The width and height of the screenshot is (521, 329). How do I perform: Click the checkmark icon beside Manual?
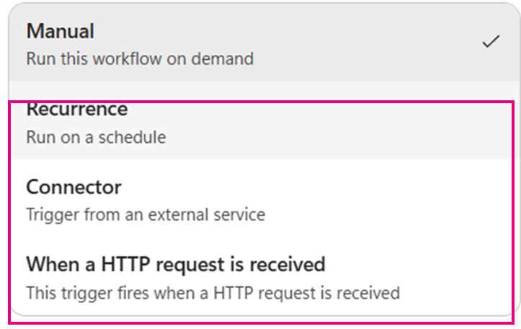(491, 41)
